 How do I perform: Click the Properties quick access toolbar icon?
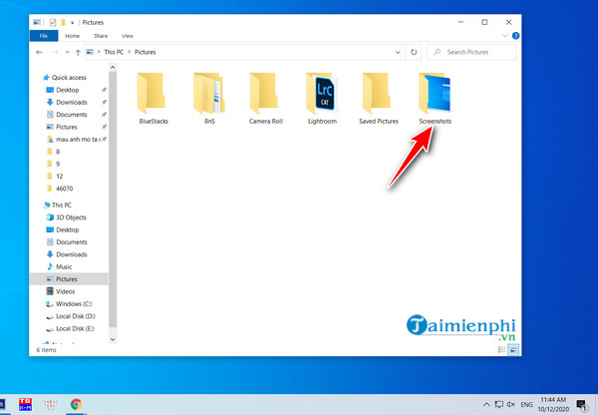pyautogui.click(x=53, y=23)
